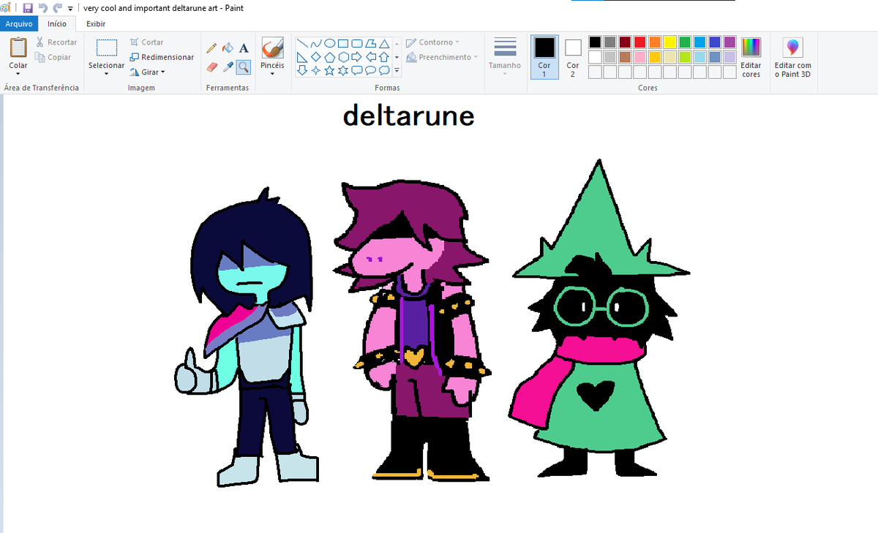Choose the Six-point star shape
This screenshot has height=533, width=878.
point(343,71)
